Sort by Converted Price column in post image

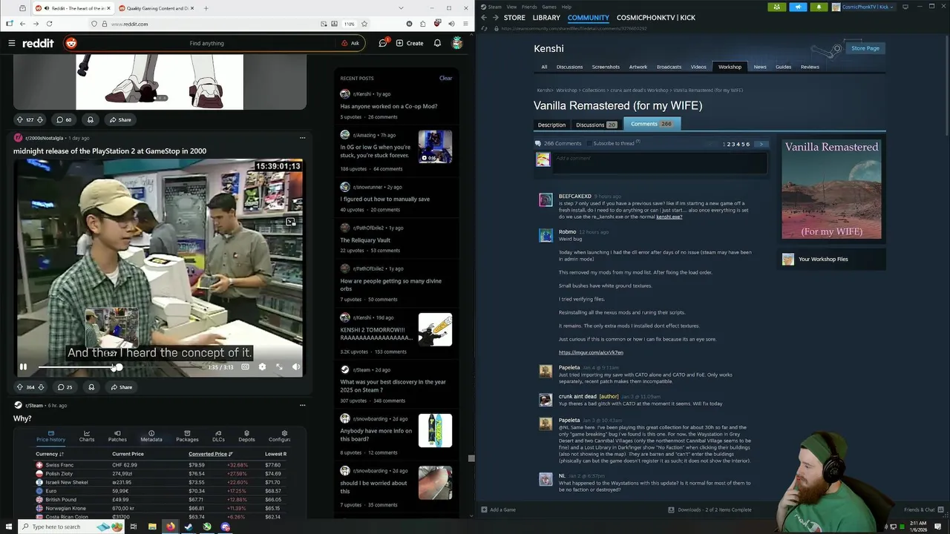[211, 454]
